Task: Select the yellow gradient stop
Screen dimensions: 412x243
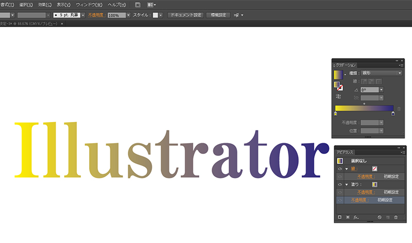Action: tap(336, 113)
